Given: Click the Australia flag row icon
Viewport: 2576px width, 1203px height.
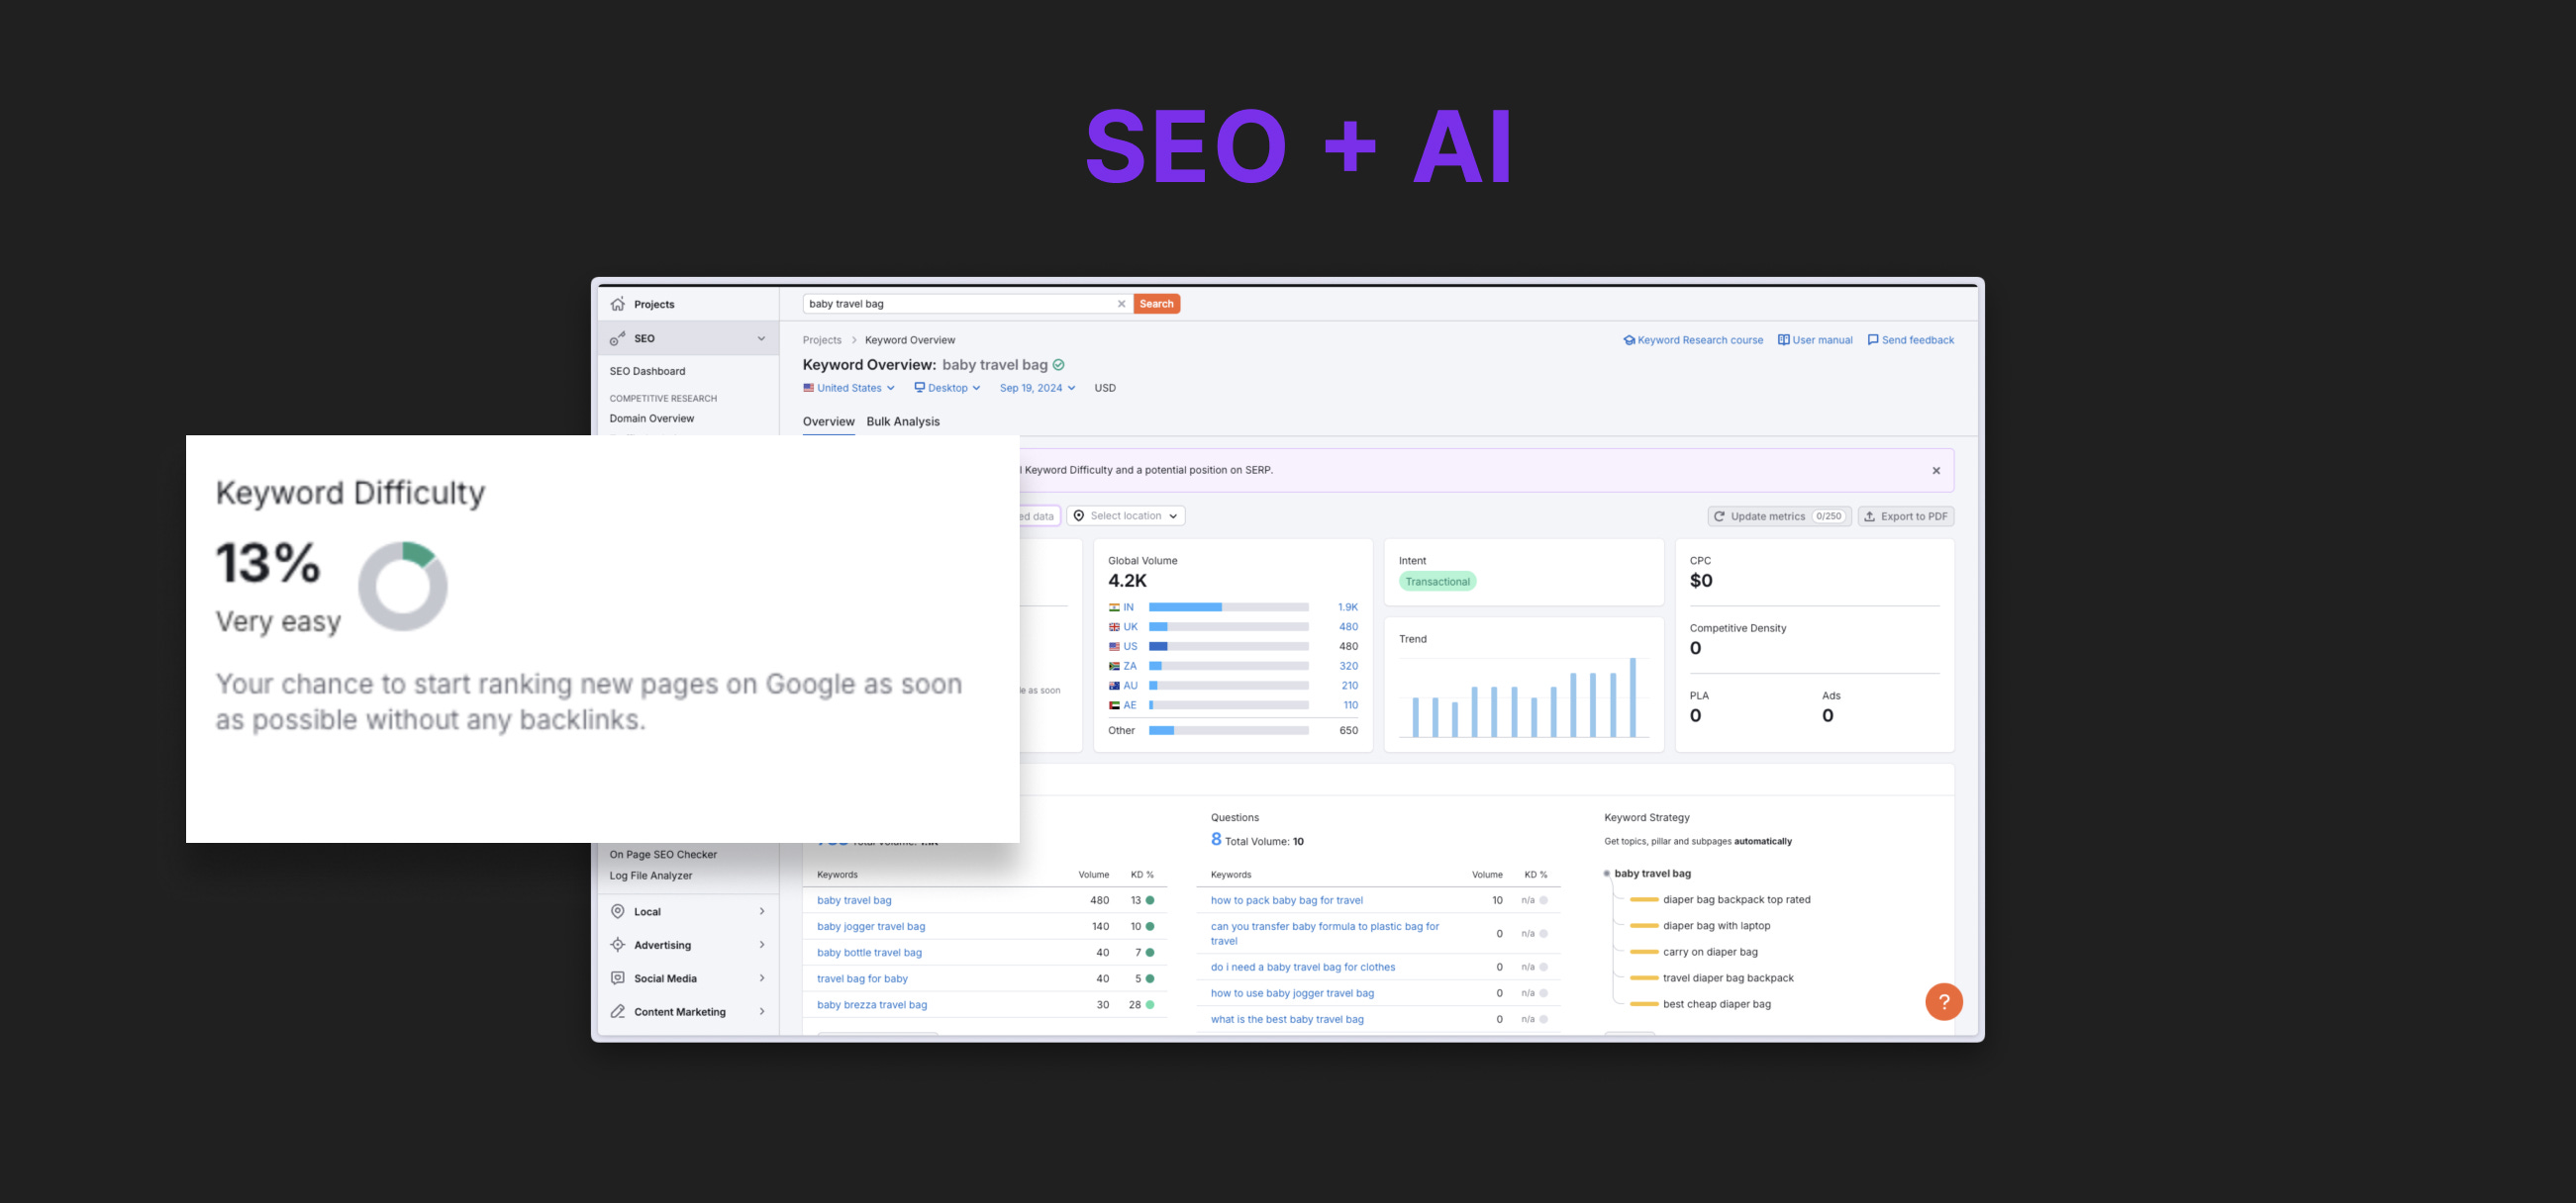Looking at the screenshot, I should coord(1114,686).
